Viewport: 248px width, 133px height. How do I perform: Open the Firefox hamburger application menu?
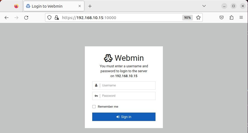coord(241,17)
